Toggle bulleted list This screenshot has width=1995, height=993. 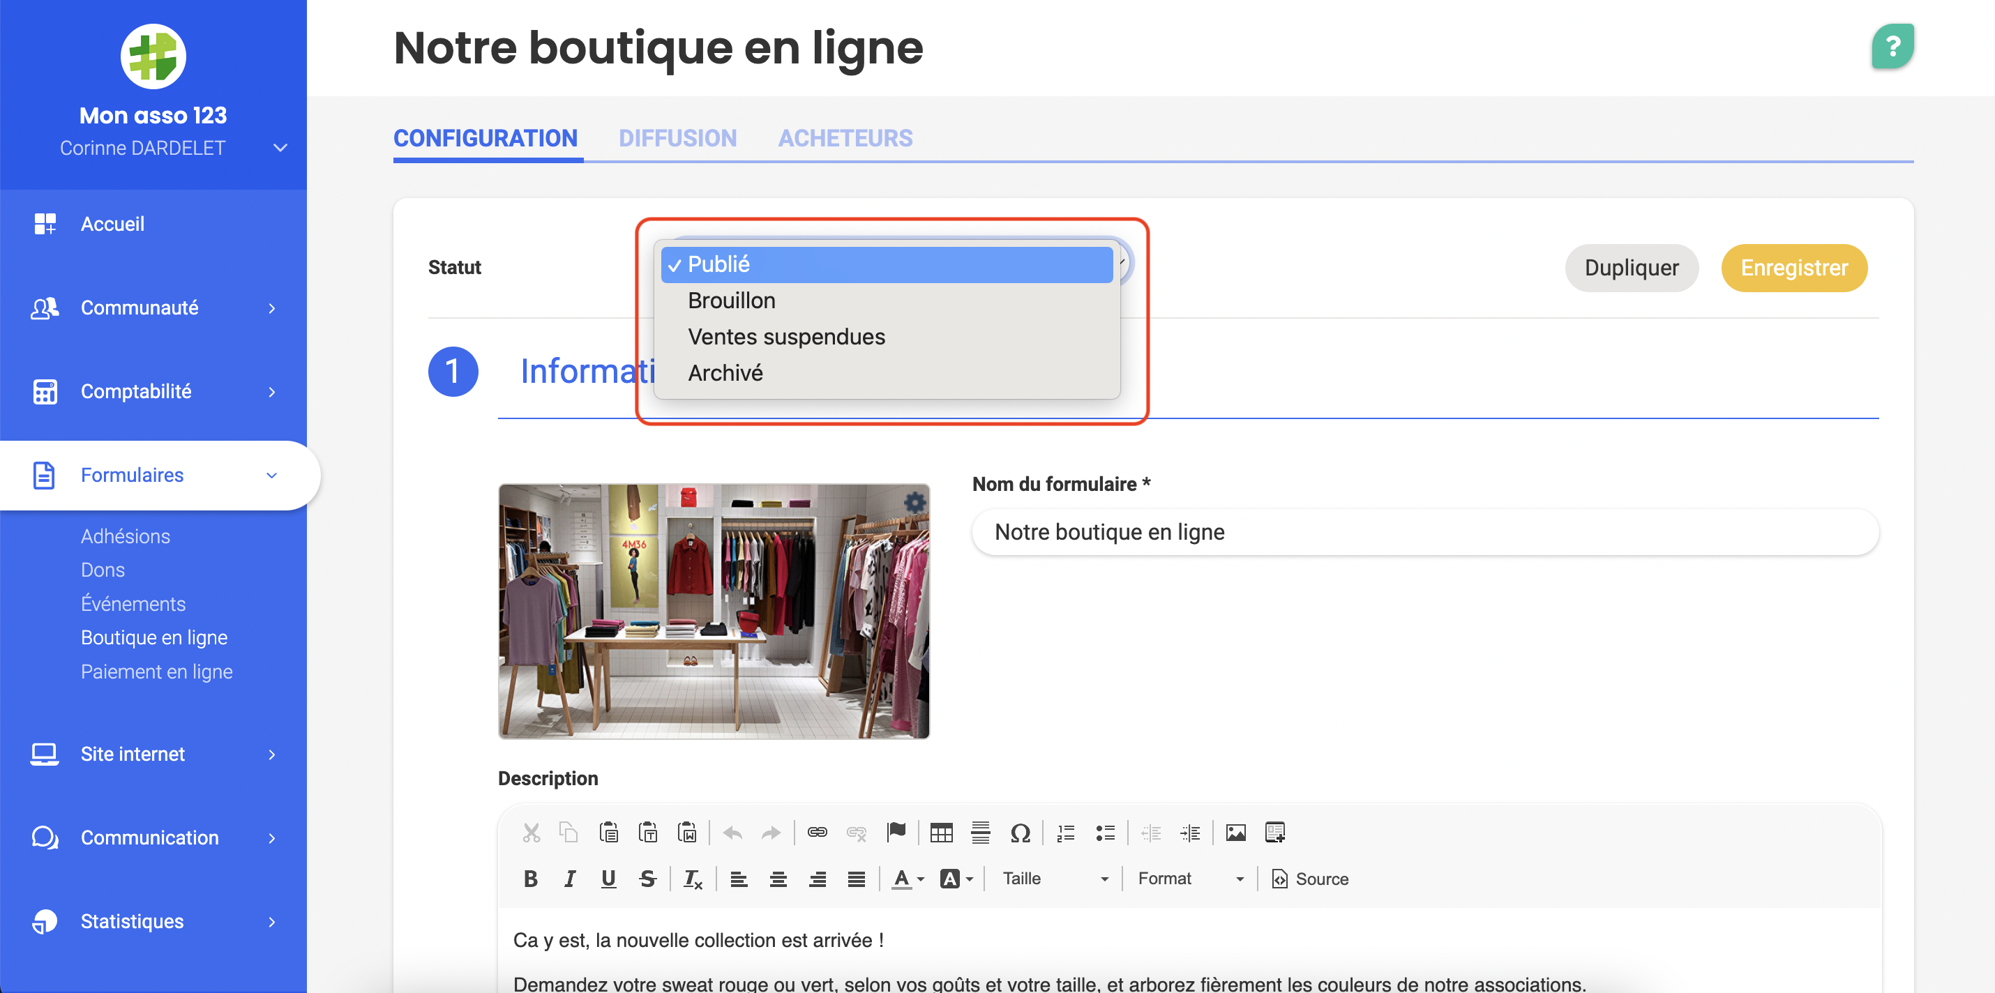(1105, 833)
